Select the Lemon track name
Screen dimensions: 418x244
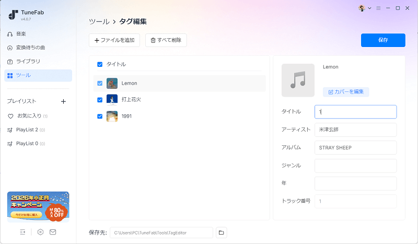129,84
